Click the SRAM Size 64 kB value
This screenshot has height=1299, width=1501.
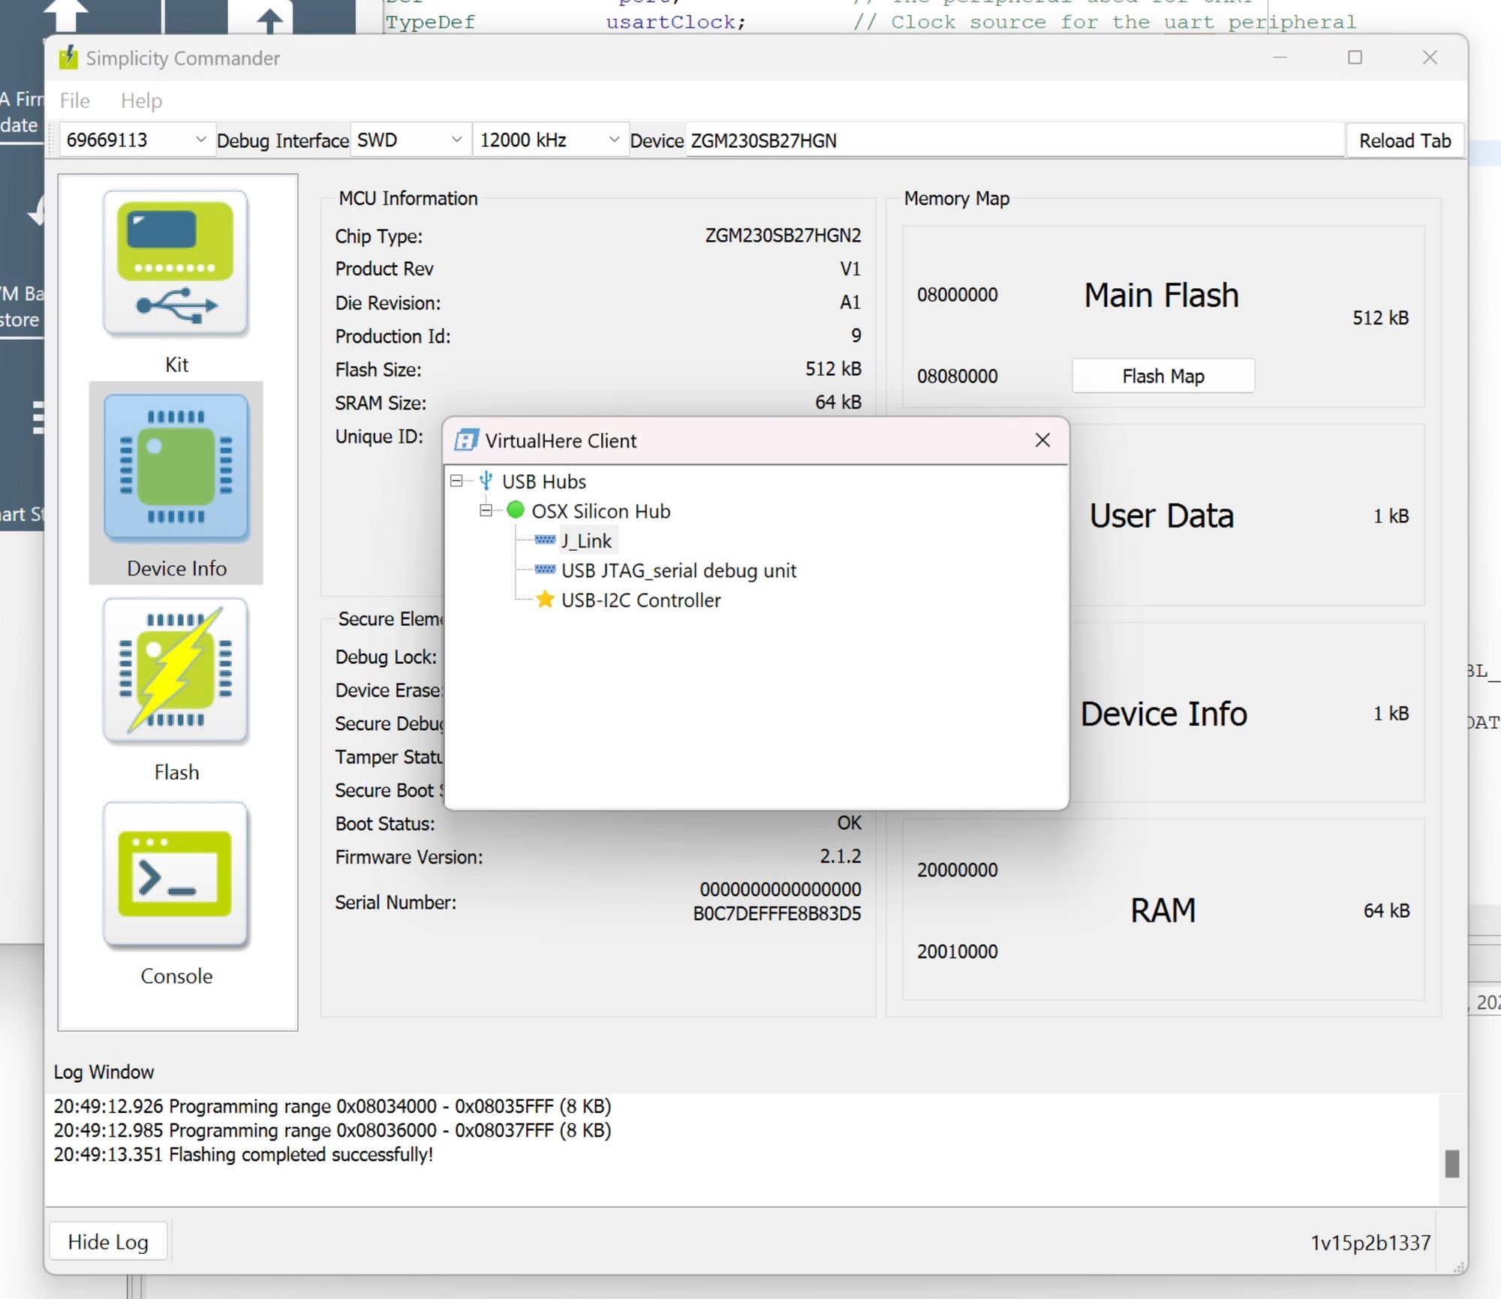(838, 401)
